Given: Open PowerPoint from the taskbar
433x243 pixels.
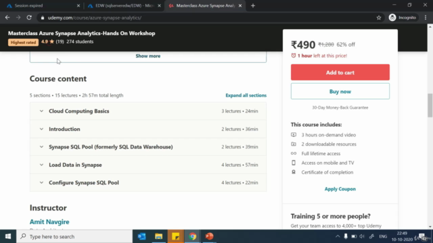Looking at the screenshot, I should (209, 236).
